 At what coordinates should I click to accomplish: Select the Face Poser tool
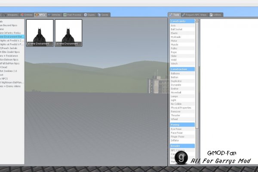(182, 133)
